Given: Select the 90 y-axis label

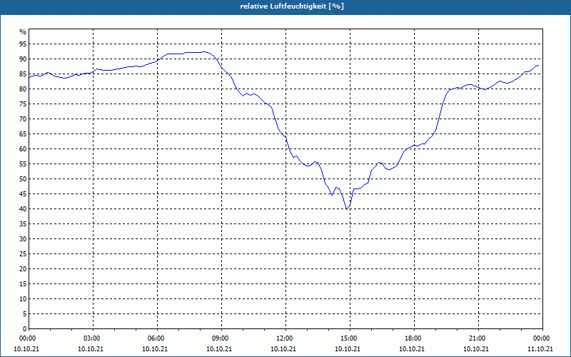Looking at the screenshot, I should pyautogui.click(x=23, y=59).
